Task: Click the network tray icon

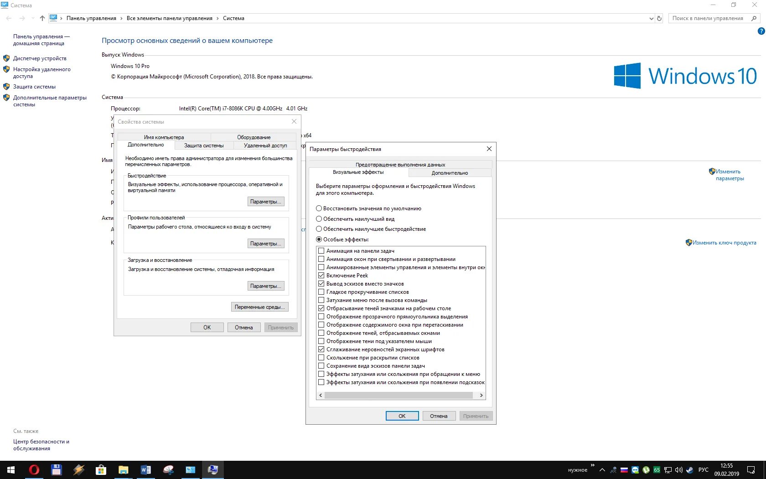Action: (668, 470)
